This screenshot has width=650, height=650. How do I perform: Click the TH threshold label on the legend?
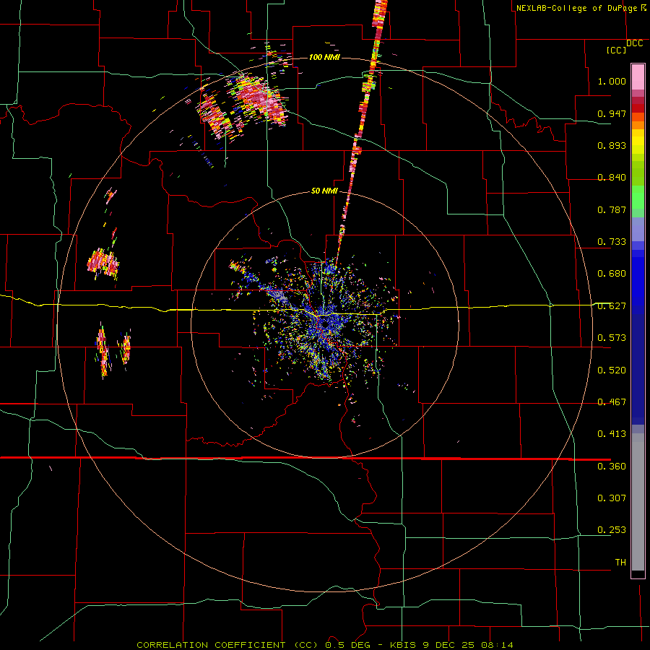[620, 563]
